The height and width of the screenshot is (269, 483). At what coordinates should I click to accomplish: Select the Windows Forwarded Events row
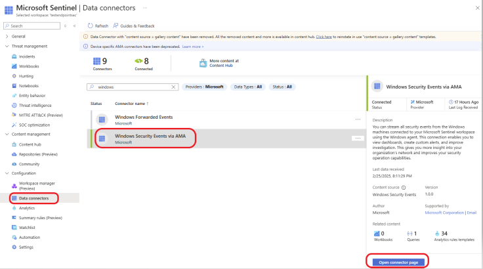point(228,119)
